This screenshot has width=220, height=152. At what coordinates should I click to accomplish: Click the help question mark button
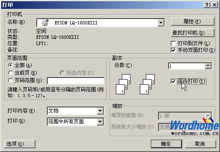(207, 5)
